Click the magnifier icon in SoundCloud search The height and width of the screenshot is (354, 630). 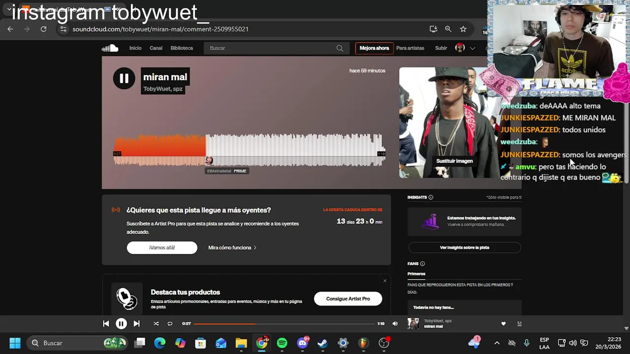tap(340, 48)
